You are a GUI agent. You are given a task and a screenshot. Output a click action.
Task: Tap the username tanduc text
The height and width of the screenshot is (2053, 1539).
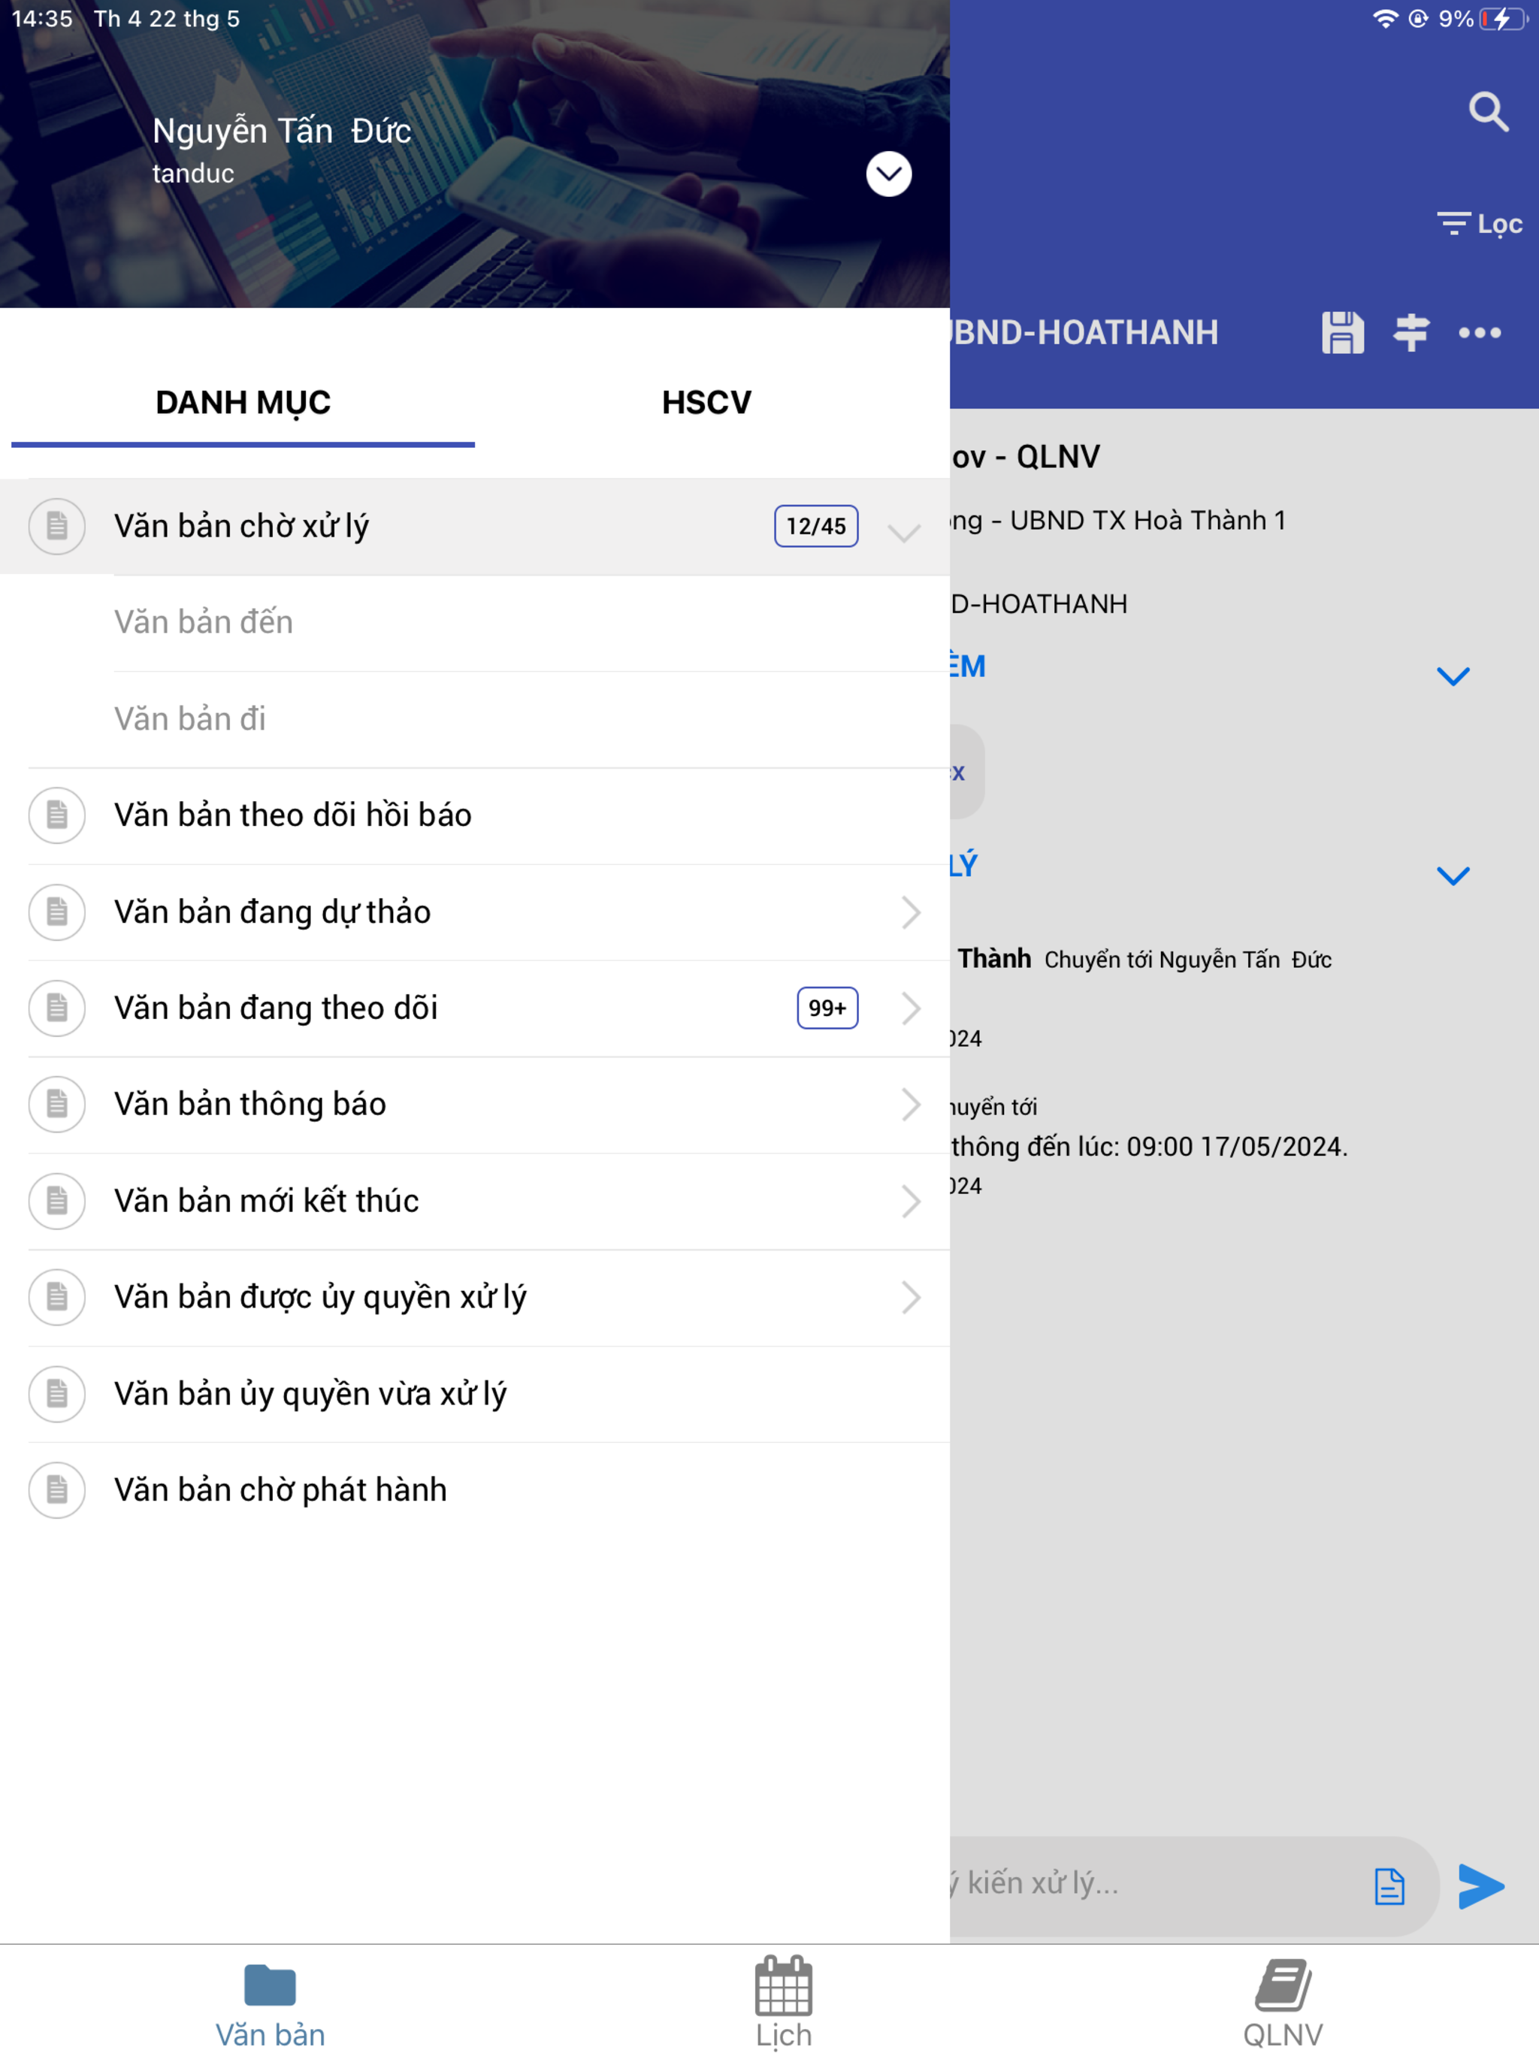click(193, 174)
